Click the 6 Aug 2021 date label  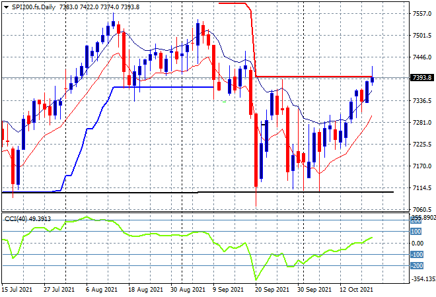102,290
